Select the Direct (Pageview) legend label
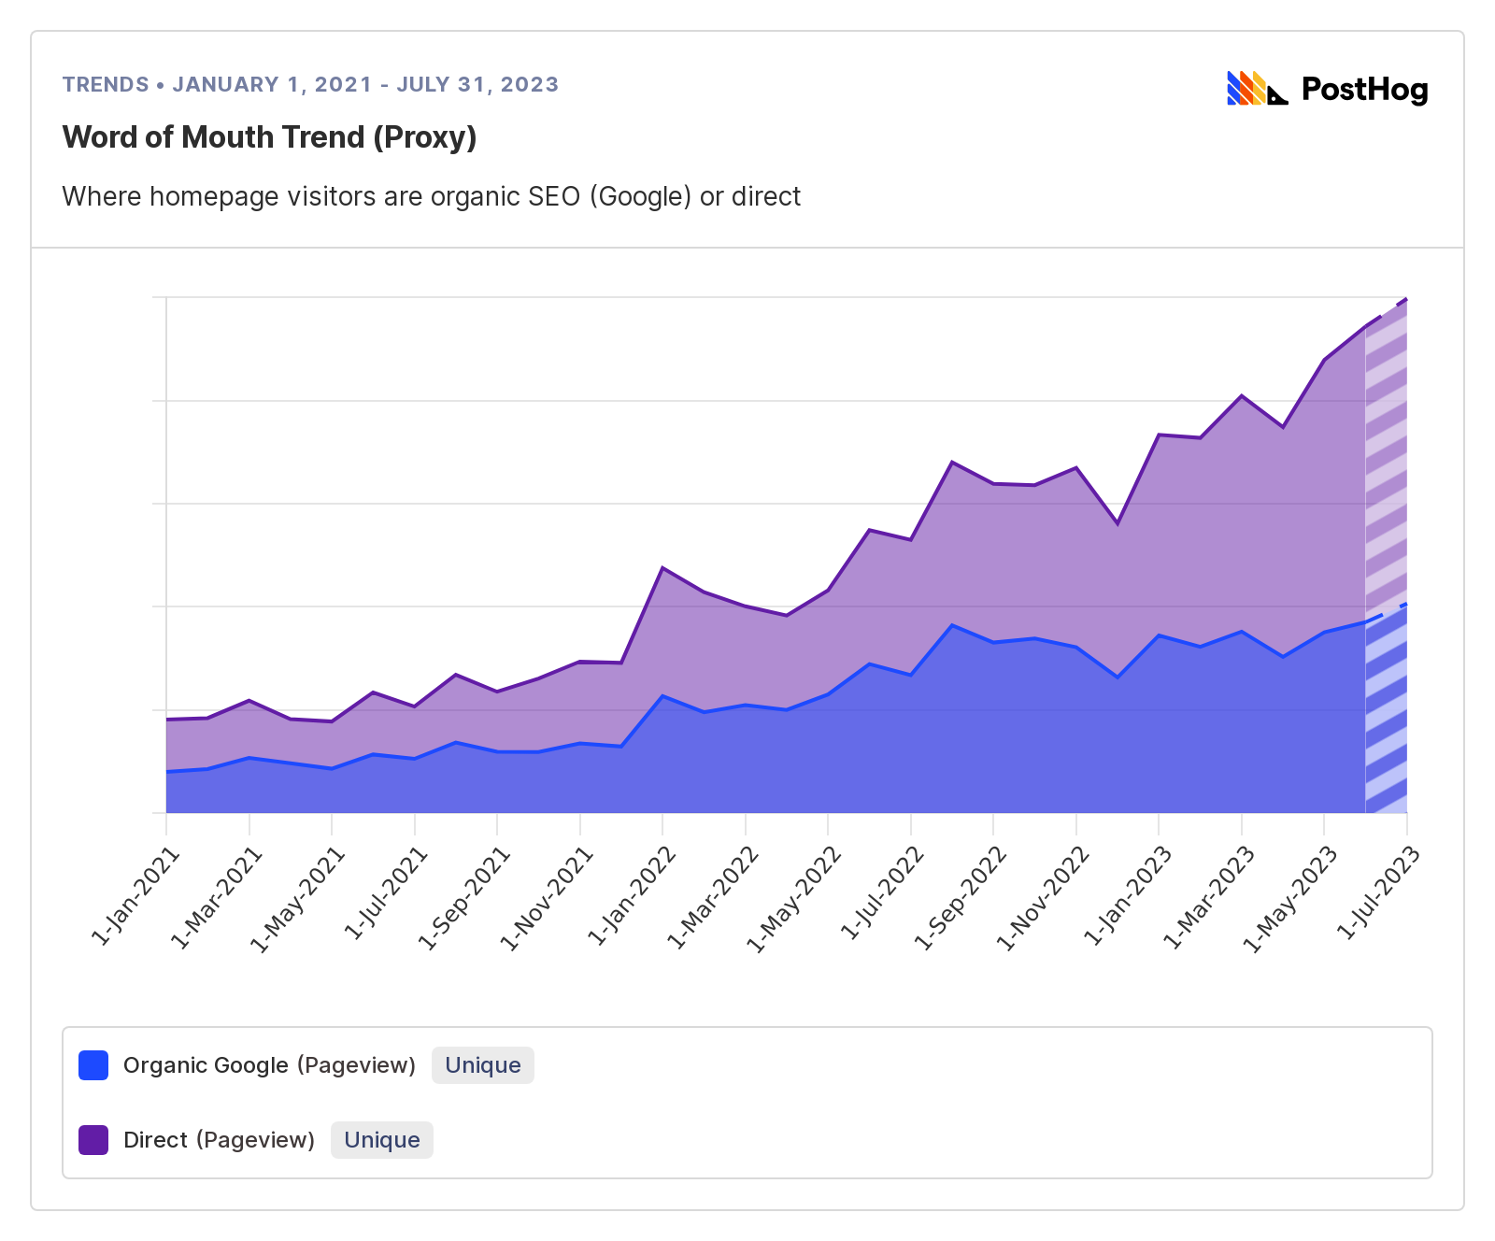Screen dimensions: 1495x1241 (x=219, y=1140)
